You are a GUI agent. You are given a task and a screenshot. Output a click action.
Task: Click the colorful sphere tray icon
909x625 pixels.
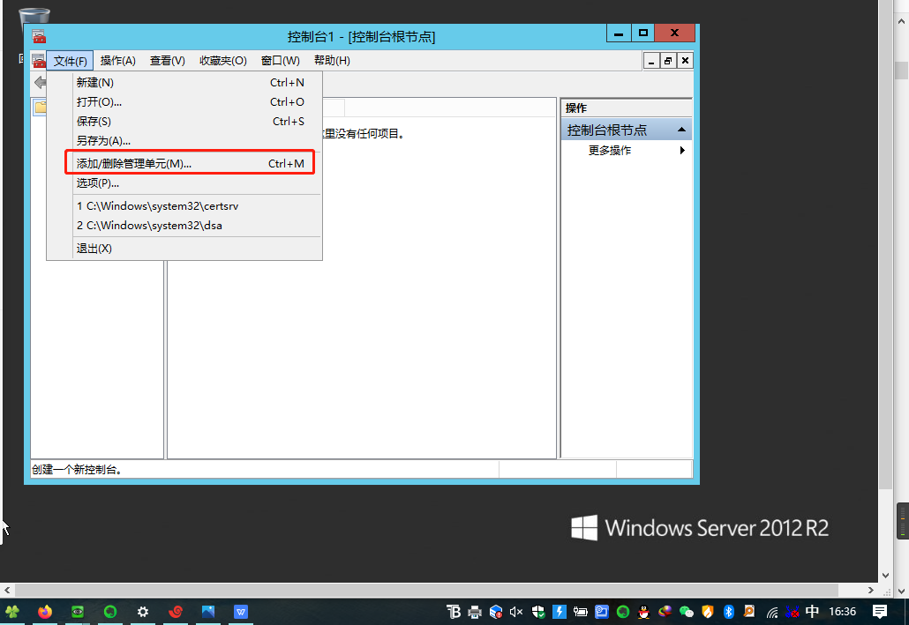pos(665,611)
